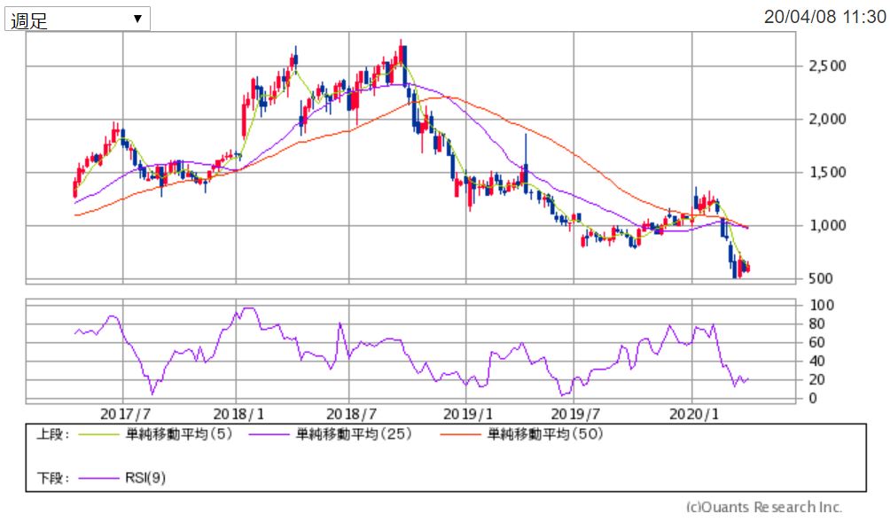Click the RSI axis label 80
The width and height of the screenshot is (890, 522).
tap(816, 324)
